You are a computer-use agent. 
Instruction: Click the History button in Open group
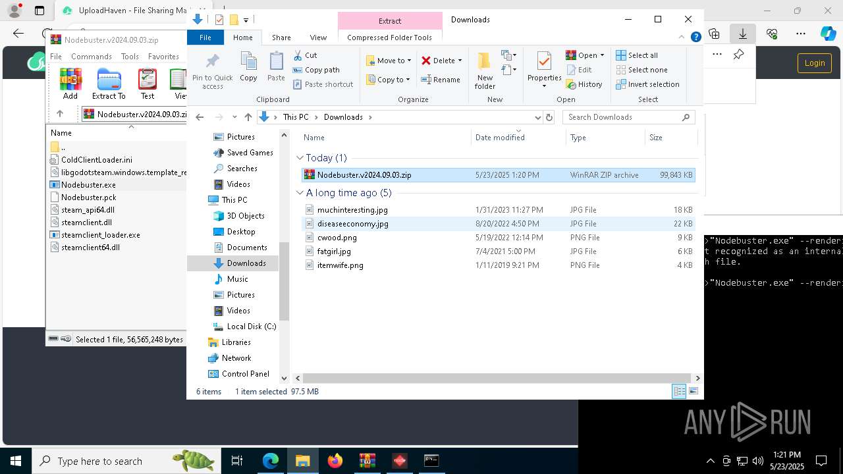tap(584, 84)
